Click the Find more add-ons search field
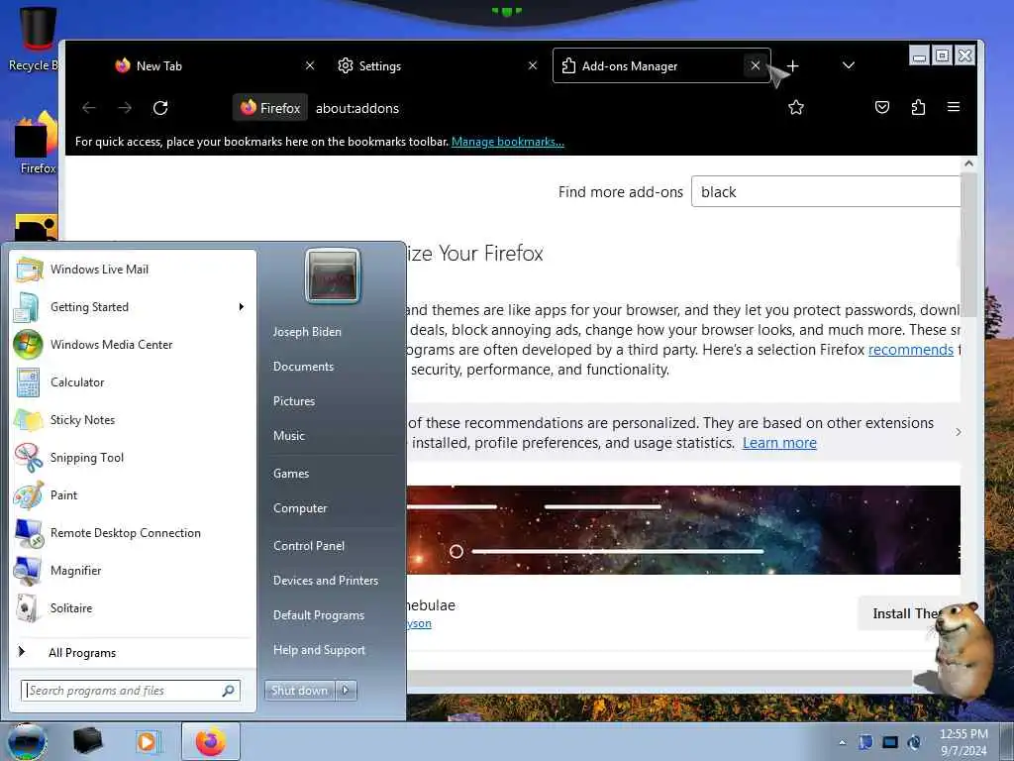Viewport: 1014px width, 761px height. tap(826, 191)
